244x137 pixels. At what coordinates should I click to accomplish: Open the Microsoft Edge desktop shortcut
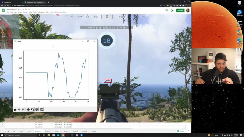coord(239,42)
